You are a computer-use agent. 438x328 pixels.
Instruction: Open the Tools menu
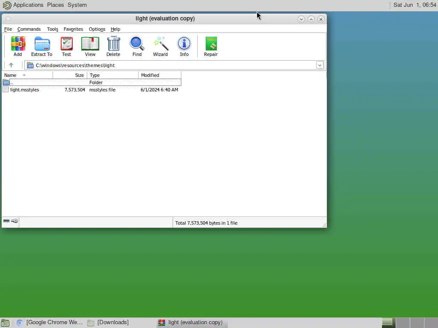[x=53, y=29]
